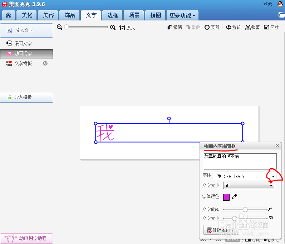Screen dimensions: 285x244
Task: Click the 输入文字 button
Action: tap(27, 30)
